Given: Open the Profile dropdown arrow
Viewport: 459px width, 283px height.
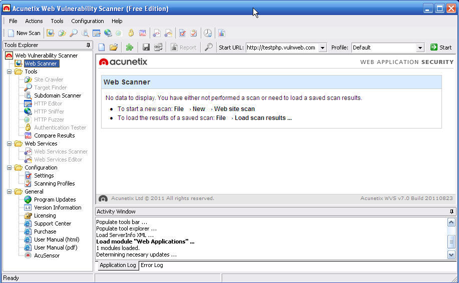Looking at the screenshot, I should pyautogui.click(x=420, y=47).
